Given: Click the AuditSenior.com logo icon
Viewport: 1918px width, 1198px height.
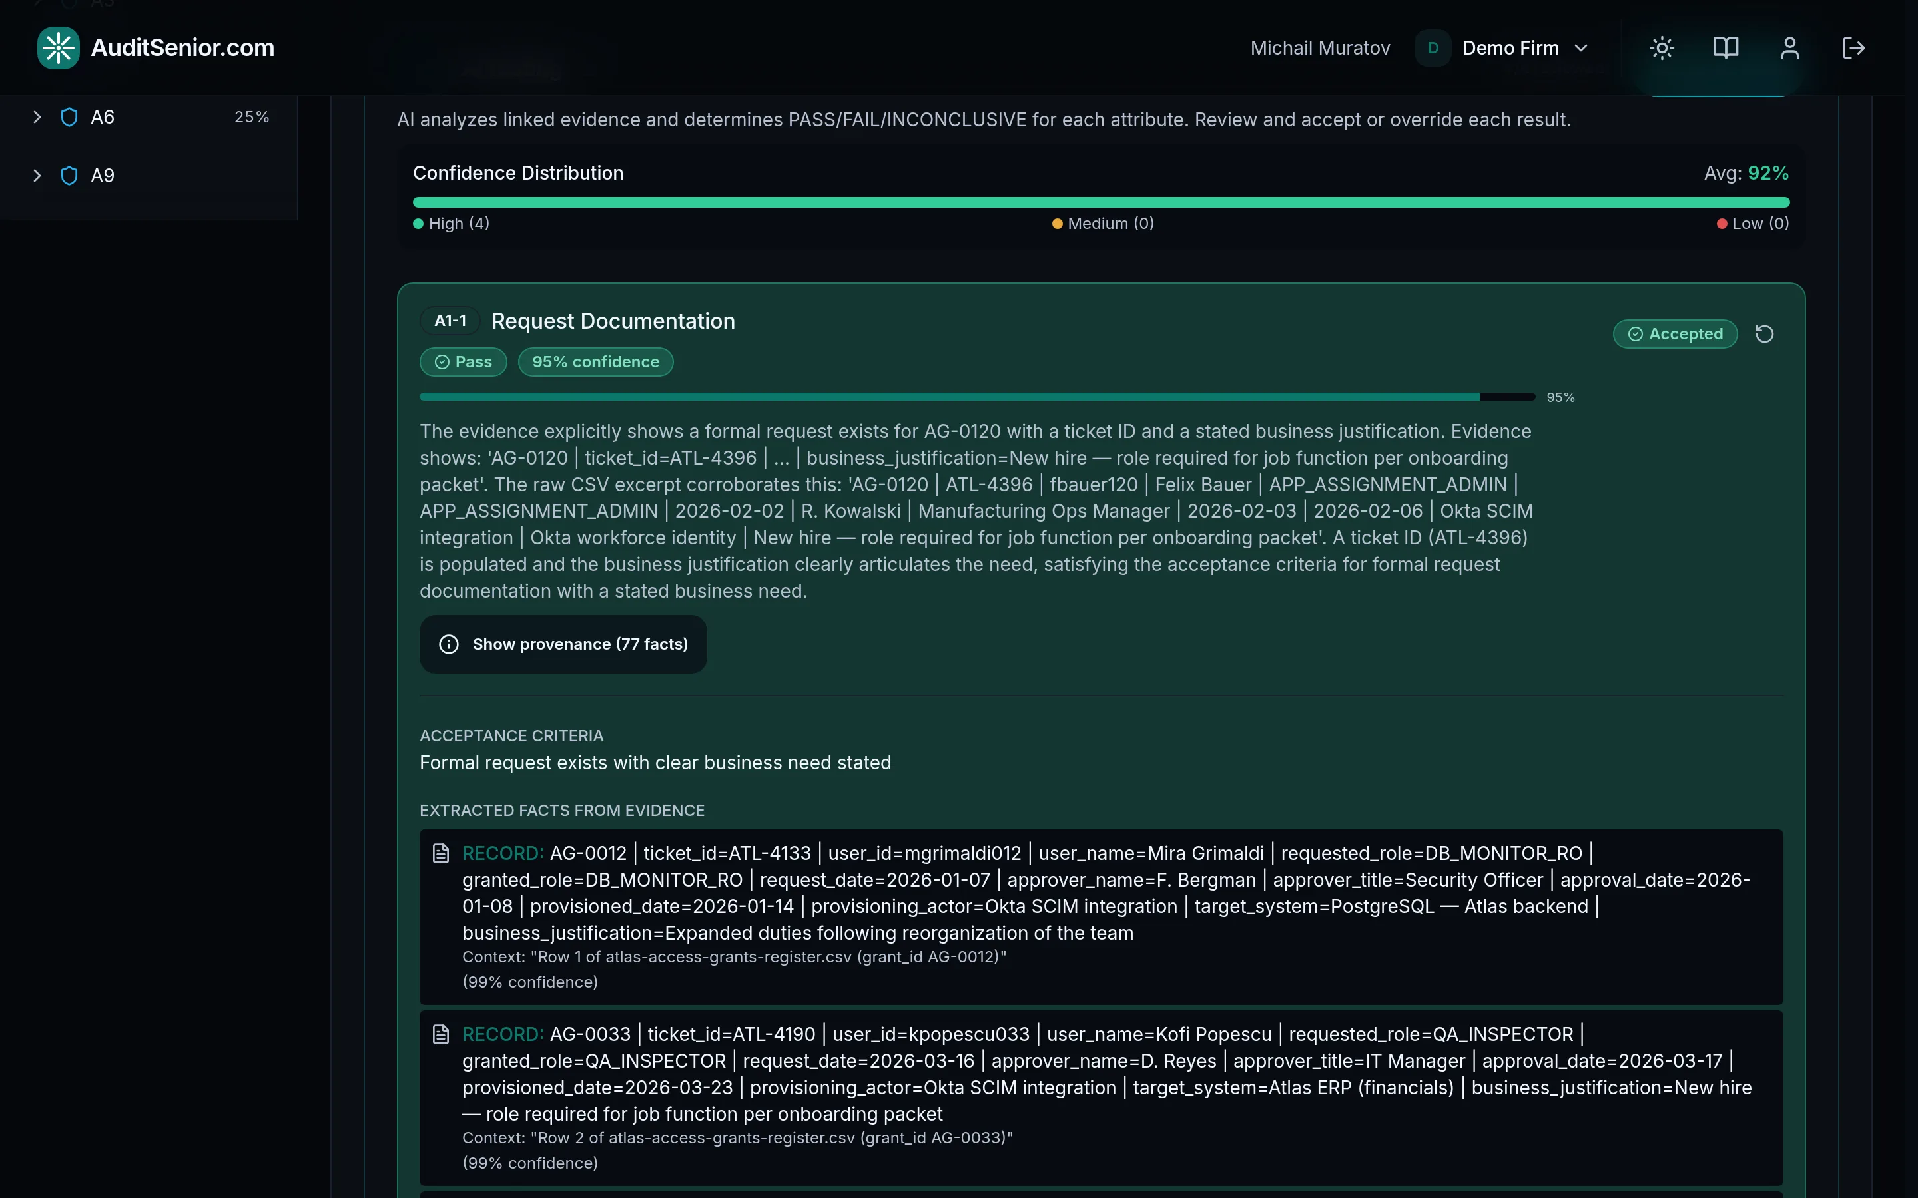Looking at the screenshot, I should 58,47.
